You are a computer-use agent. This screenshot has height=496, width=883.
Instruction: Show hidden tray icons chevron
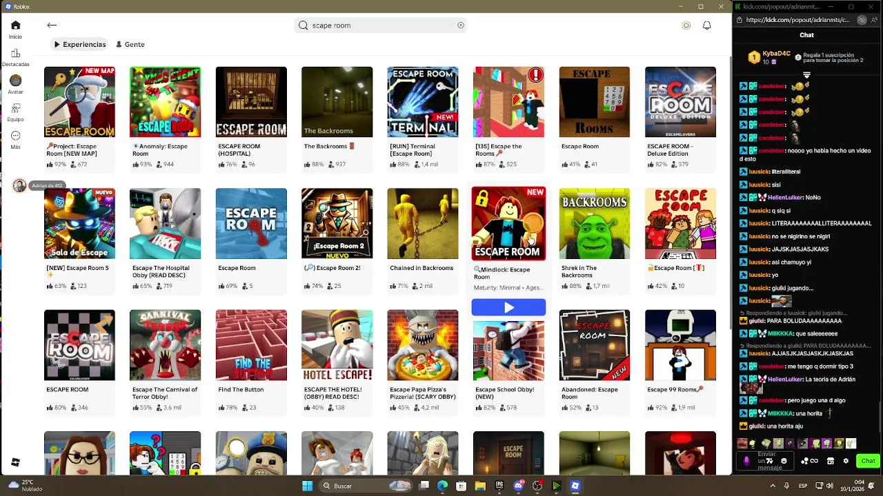click(773, 486)
